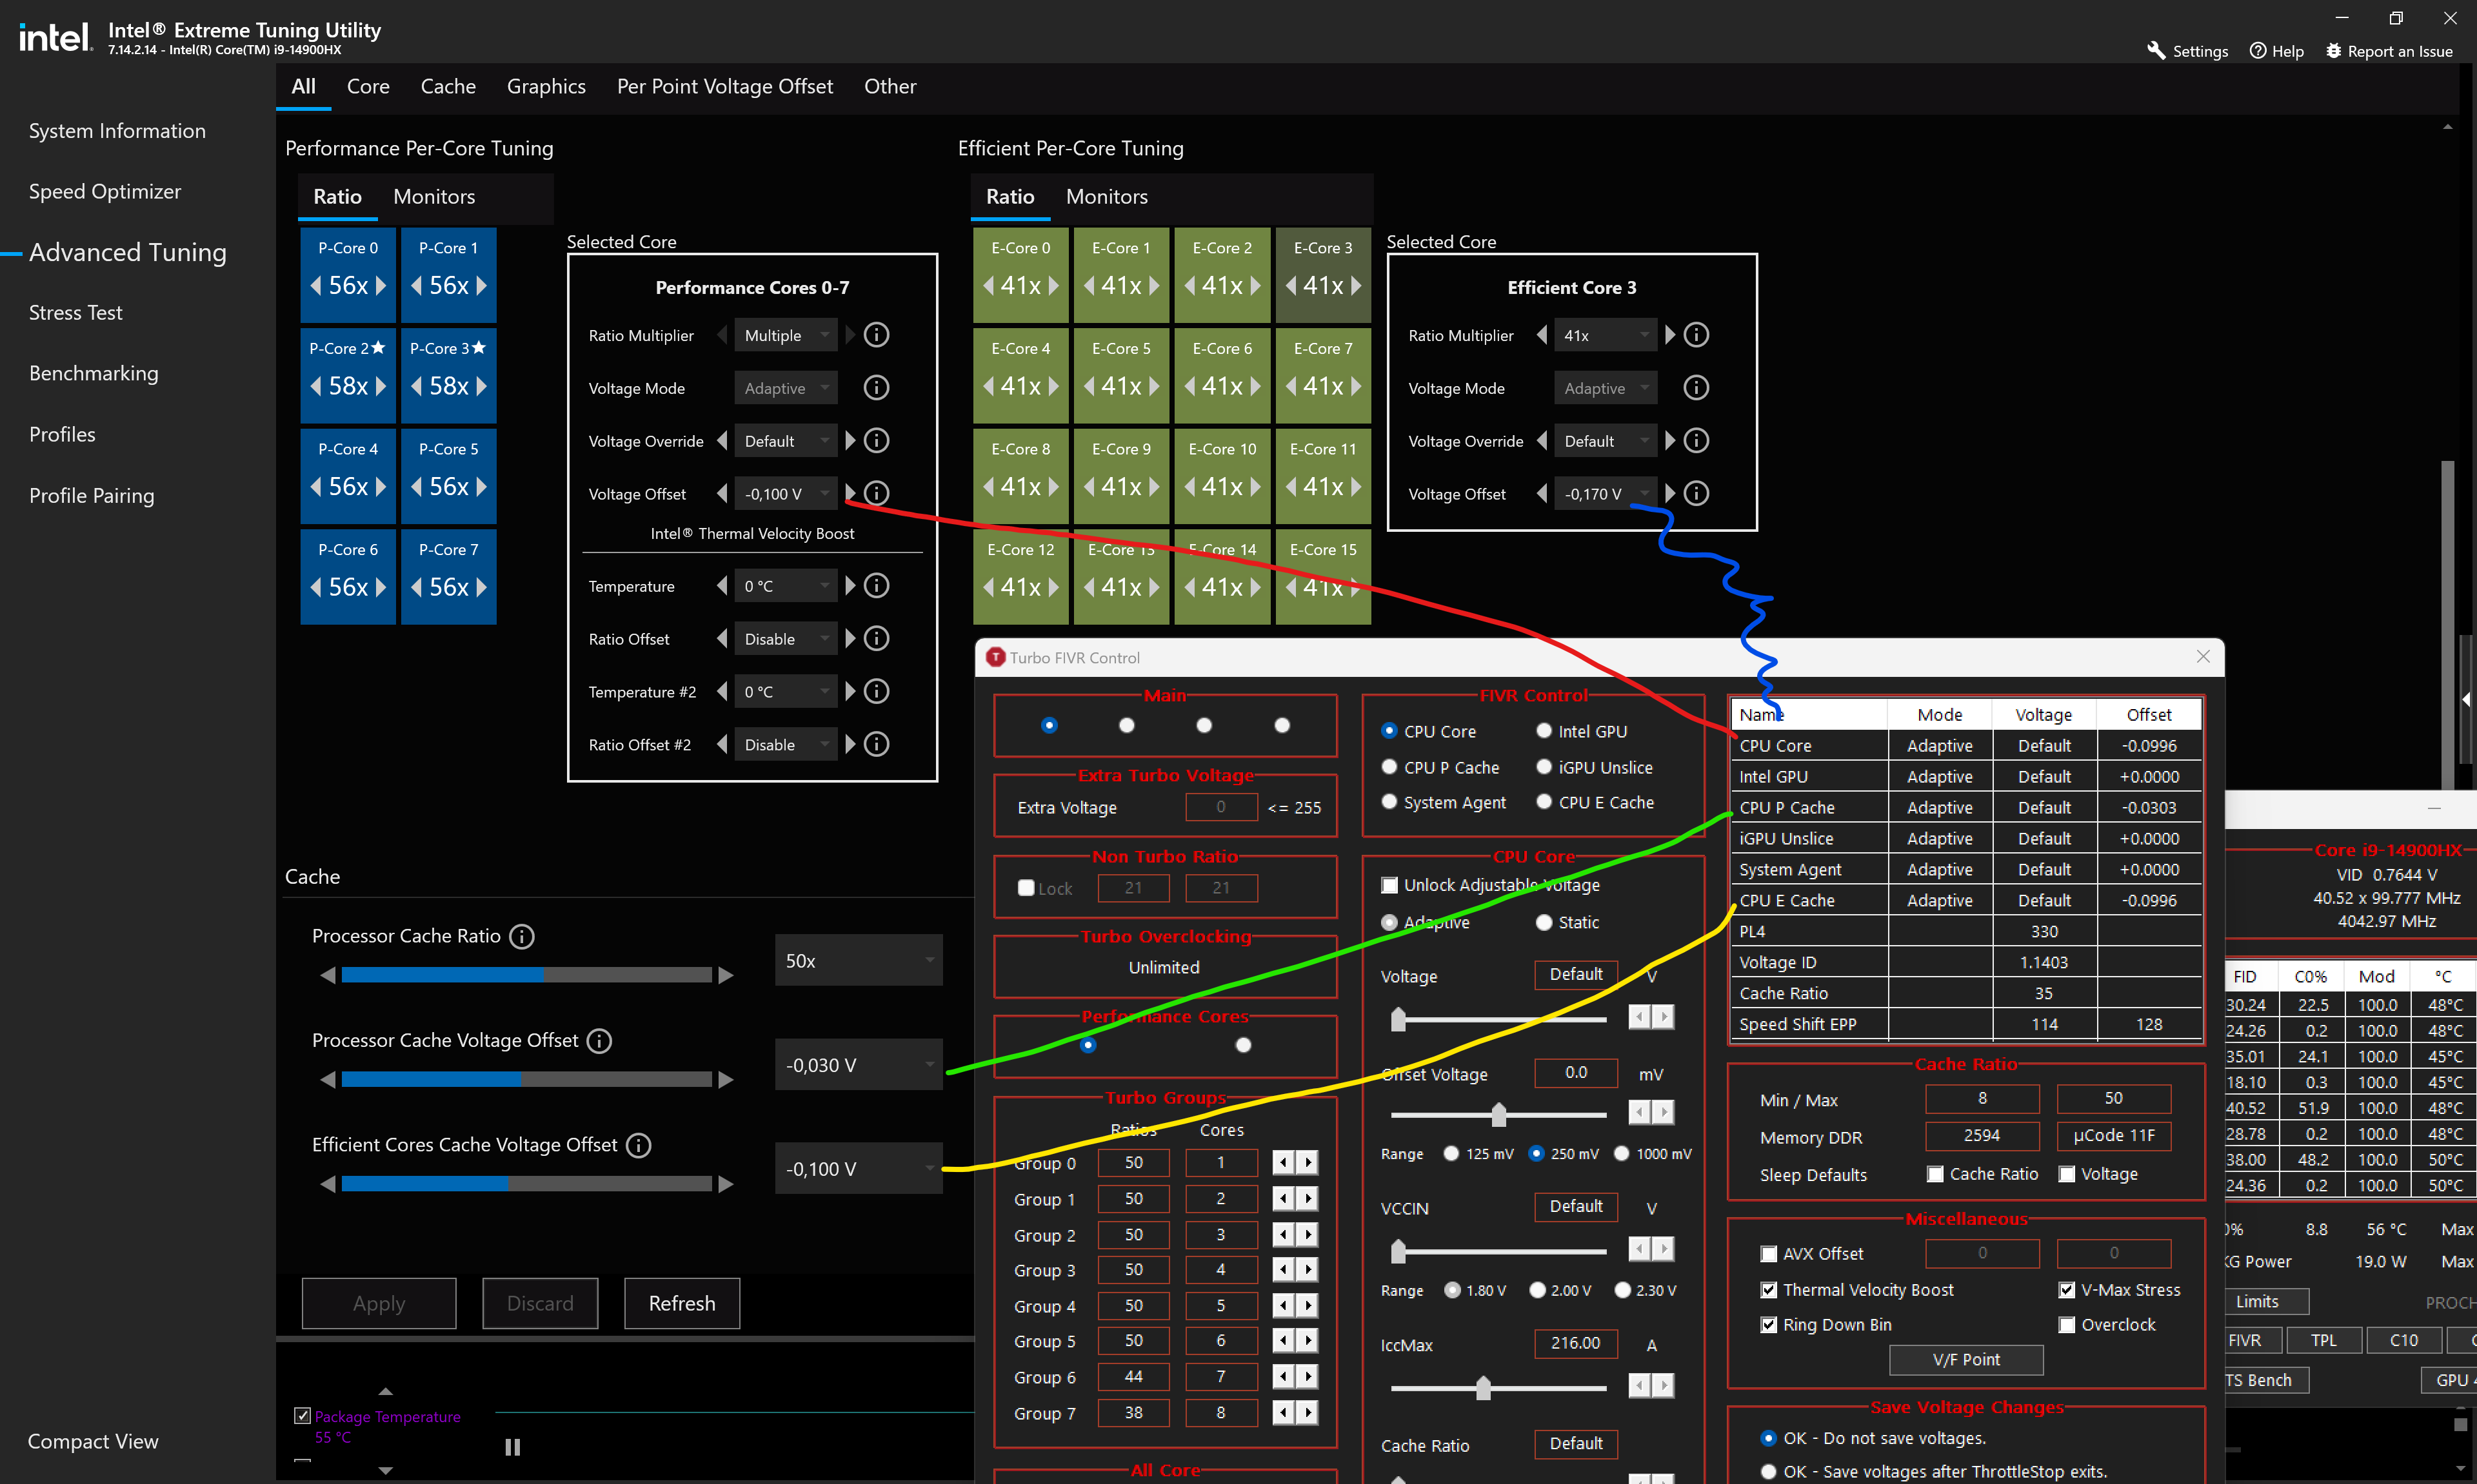Increase Processor Cache Ratio slider right arrow
The image size is (2477, 1484).
726,975
